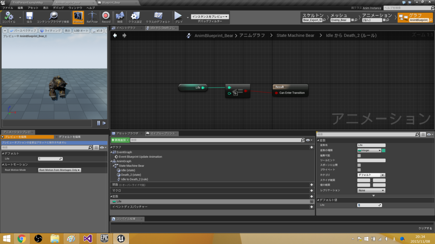Click LOD オート button
435x244 pixels.
tap(81, 30)
